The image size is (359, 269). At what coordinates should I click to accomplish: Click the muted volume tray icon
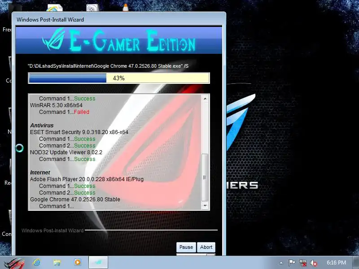tap(313, 263)
